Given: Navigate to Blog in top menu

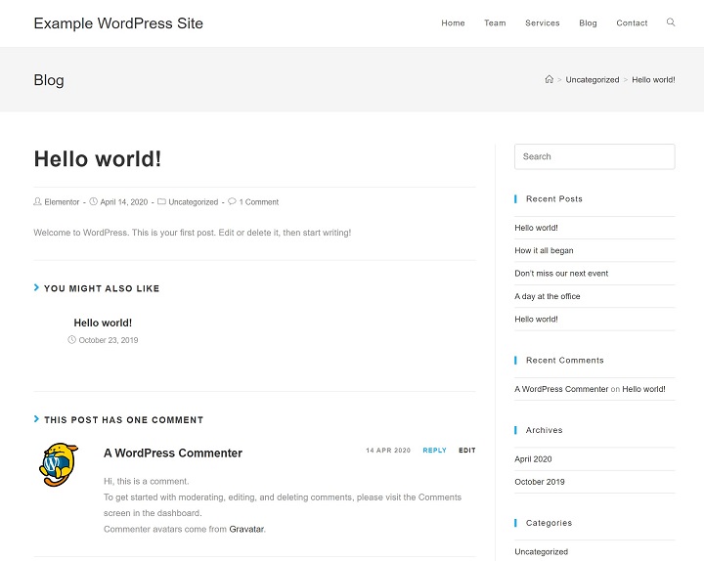Looking at the screenshot, I should (x=588, y=23).
